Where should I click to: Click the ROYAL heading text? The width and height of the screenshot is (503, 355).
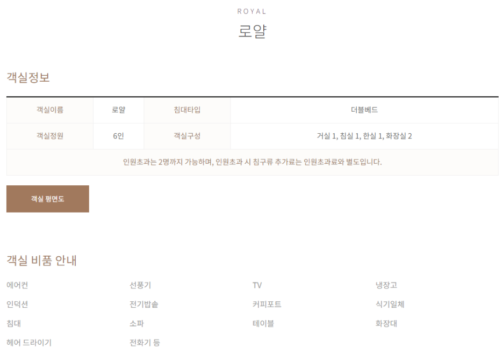(252, 11)
